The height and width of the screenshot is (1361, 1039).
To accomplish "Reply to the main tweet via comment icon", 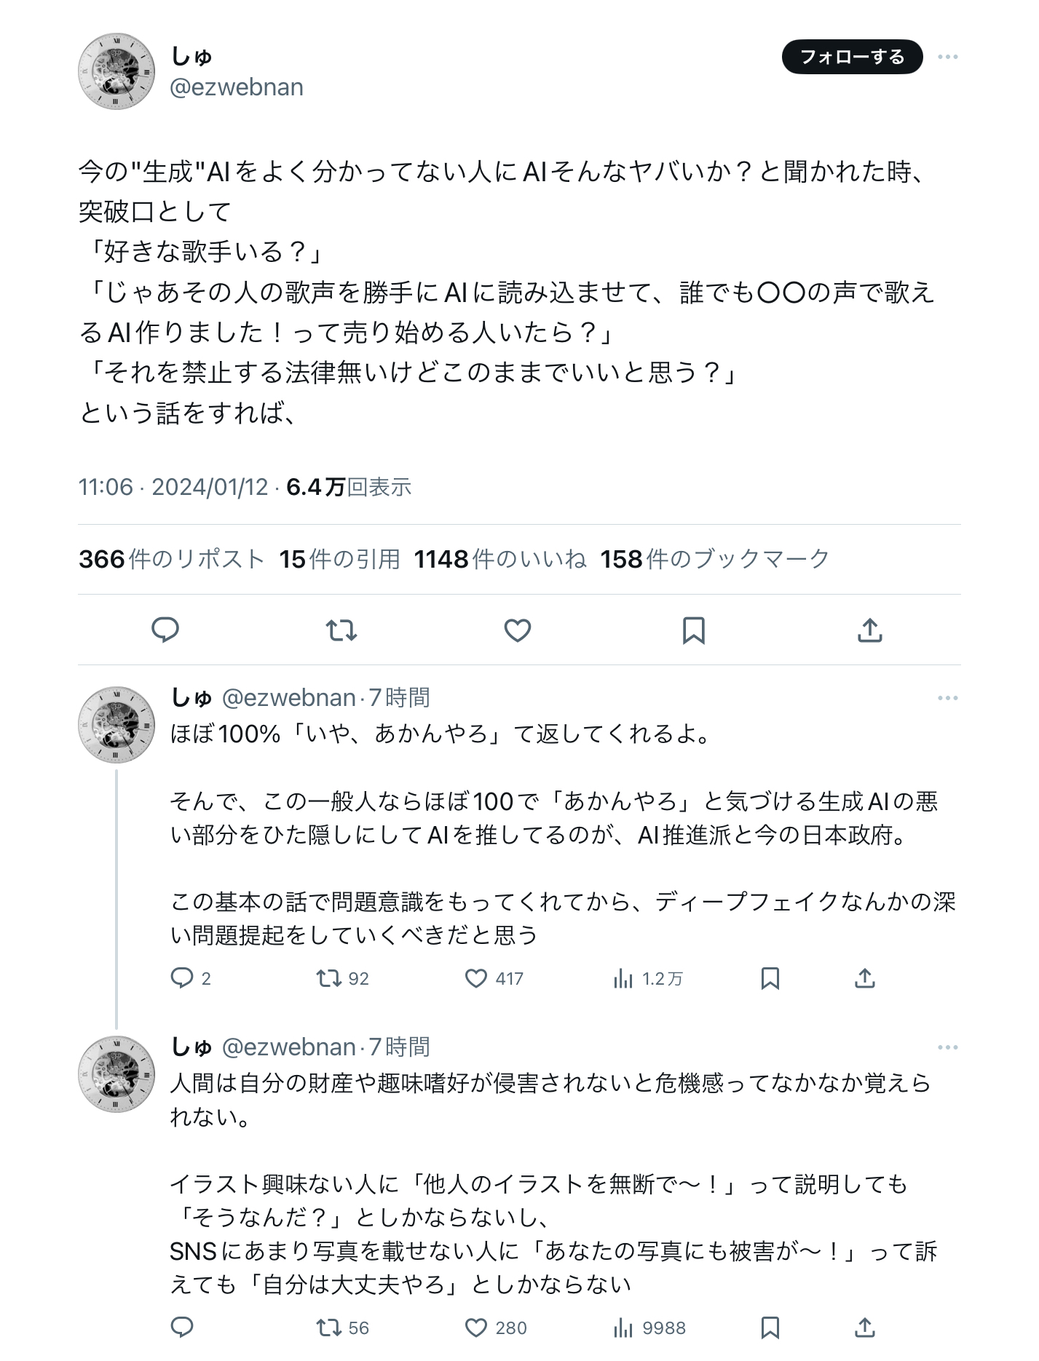I will click(165, 630).
